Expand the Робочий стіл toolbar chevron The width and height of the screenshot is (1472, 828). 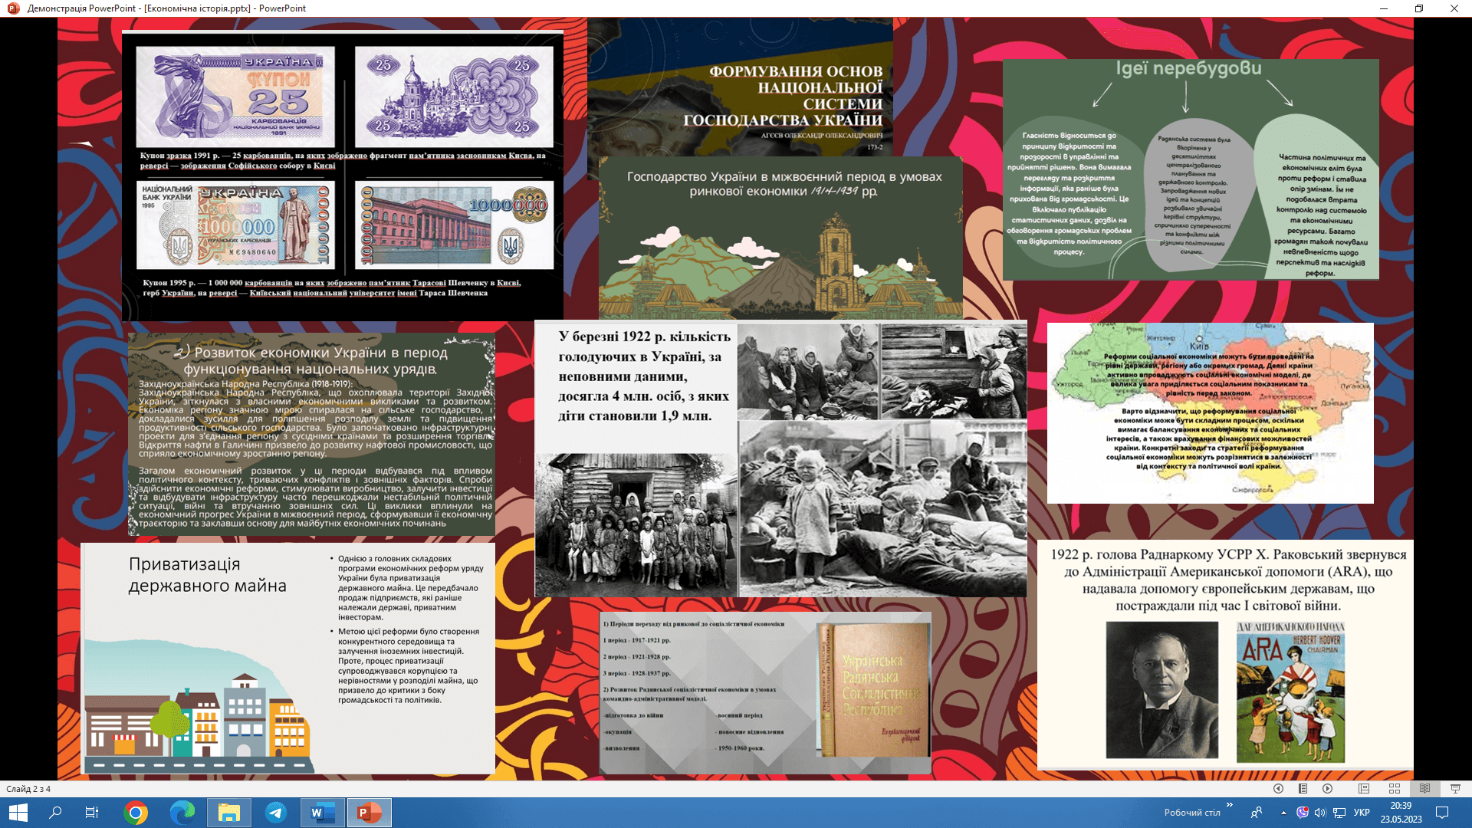[x=1230, y=805]
